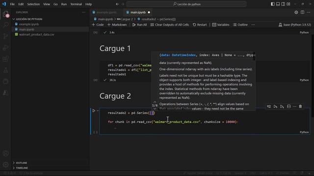The image size is (314, 176).
Task: Open cell toolbar more actions ellipsis
Action: pos(294,107)
